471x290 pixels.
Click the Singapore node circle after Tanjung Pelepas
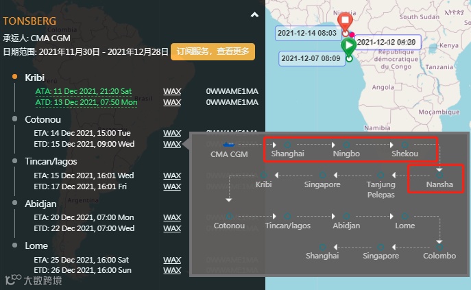[322, 176]
